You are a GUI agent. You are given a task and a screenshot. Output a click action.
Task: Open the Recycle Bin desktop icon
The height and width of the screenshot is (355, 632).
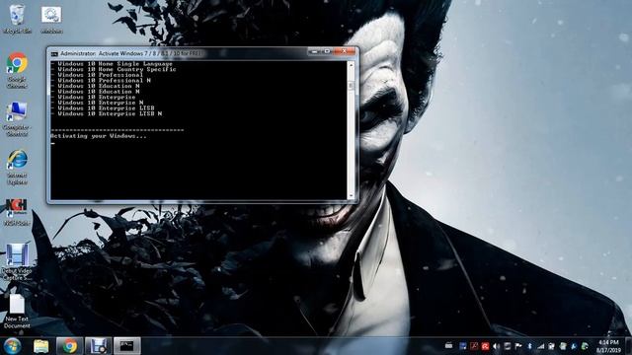coord(17,19)
